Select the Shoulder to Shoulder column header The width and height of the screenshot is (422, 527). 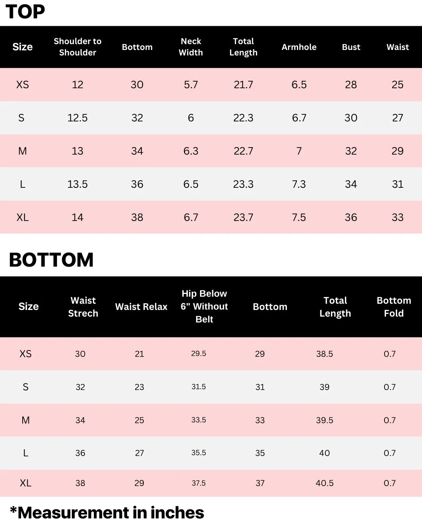[x=77, y=47]
